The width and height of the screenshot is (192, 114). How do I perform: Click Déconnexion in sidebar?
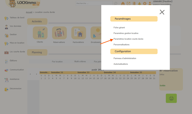click(13, 89)
